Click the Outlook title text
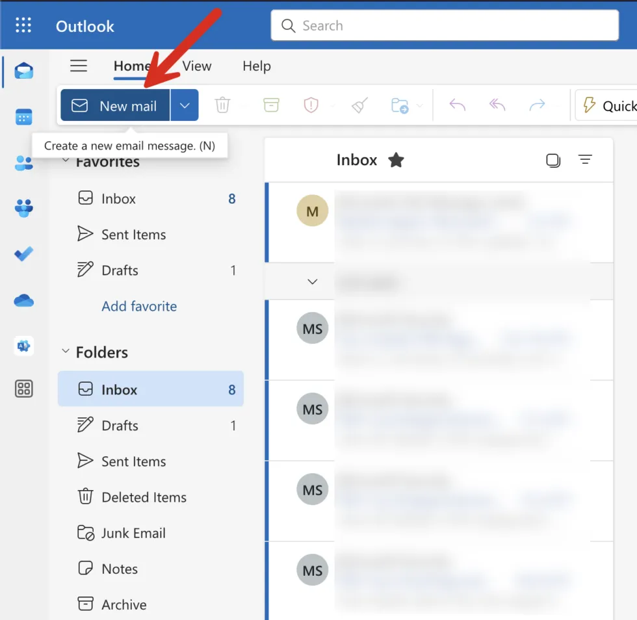This screenshot has height=620, width=637. click(85, 26)
